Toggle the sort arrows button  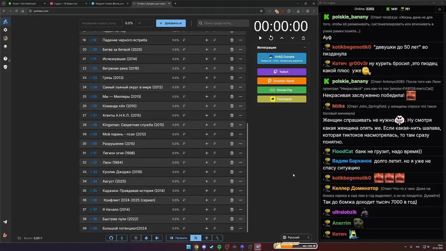click(x=217, y=238)
